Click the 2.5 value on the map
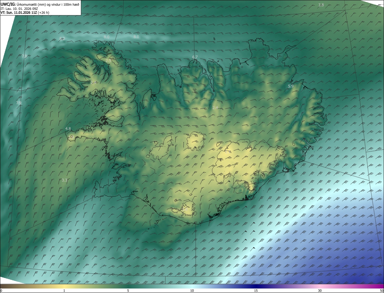The height and width of the screenshot is (293, 384). [109, 61]
